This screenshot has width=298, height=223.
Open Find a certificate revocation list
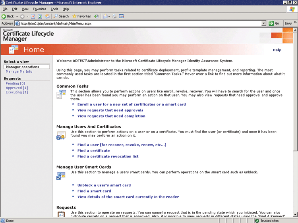[x=108, y=156]
